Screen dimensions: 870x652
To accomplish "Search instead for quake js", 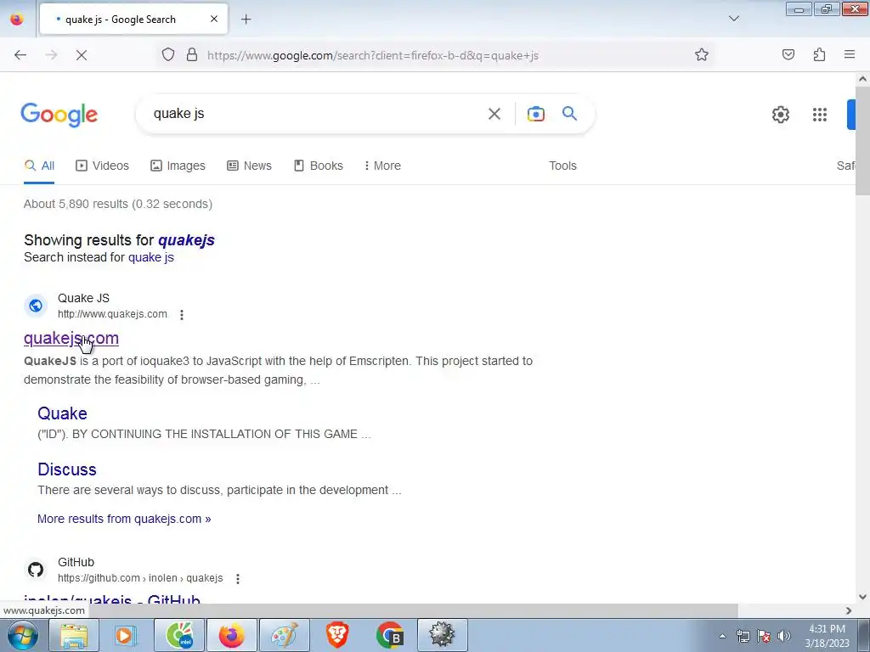I will [151, 257].
